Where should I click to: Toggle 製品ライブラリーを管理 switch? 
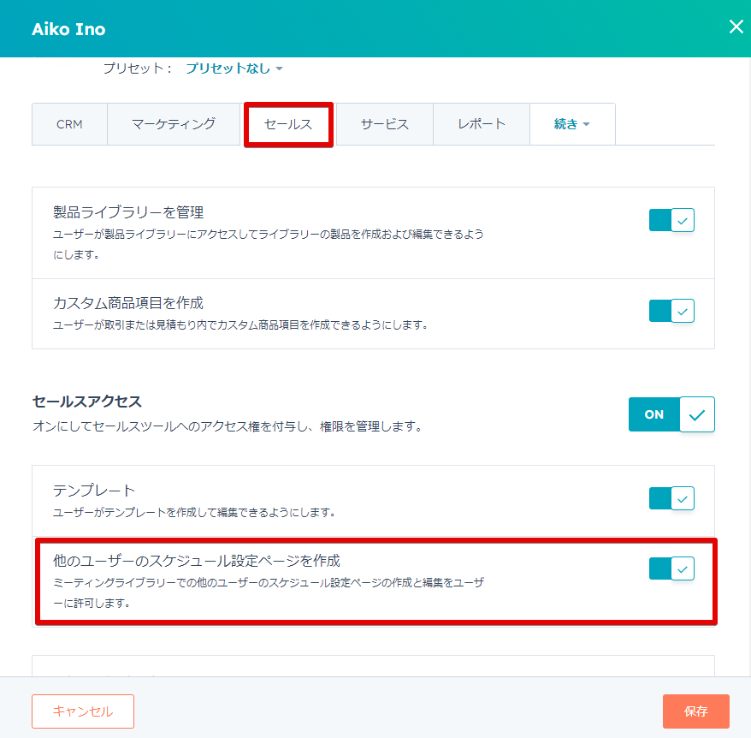click(671, 221)
